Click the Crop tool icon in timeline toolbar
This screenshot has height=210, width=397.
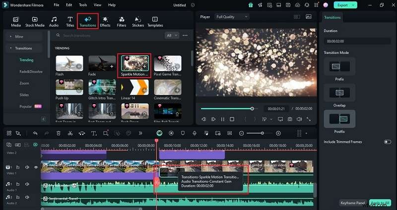106,133
